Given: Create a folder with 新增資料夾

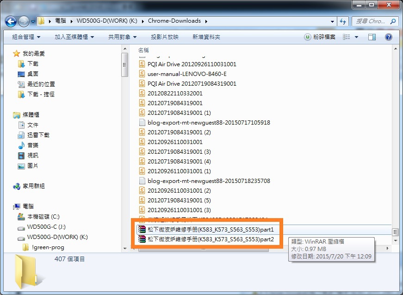Looking at the screenshot, I should 206,37.
